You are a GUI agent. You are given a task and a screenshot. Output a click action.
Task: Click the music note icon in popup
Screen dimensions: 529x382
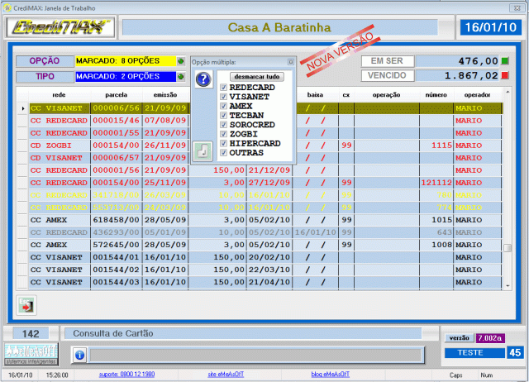203,150
